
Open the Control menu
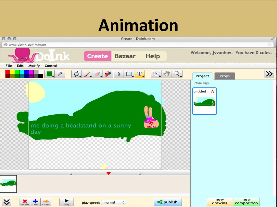(51, 66)
